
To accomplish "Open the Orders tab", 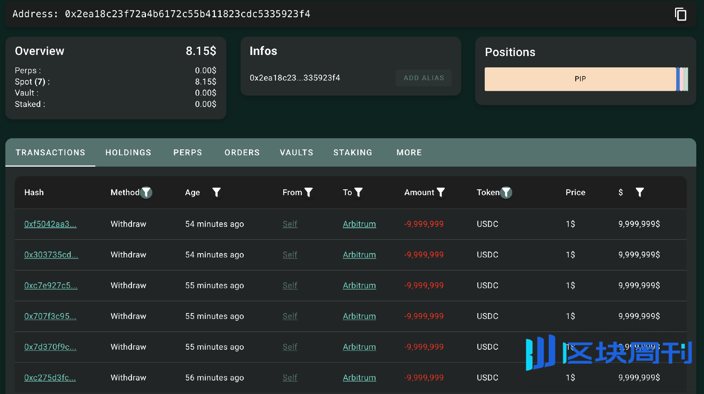I will (242, 152).
